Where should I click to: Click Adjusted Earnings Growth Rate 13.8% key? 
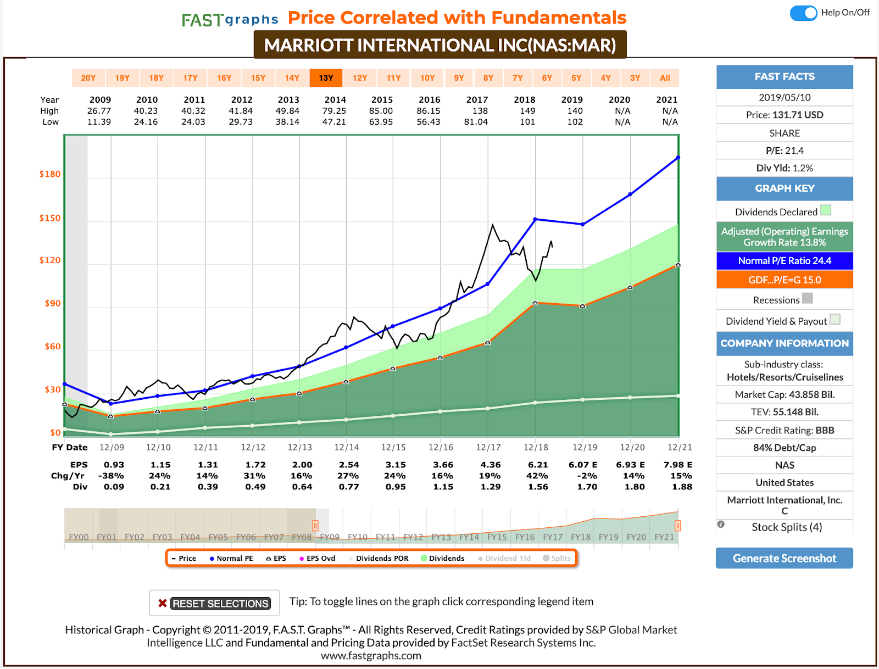click(x=785, y=237)
